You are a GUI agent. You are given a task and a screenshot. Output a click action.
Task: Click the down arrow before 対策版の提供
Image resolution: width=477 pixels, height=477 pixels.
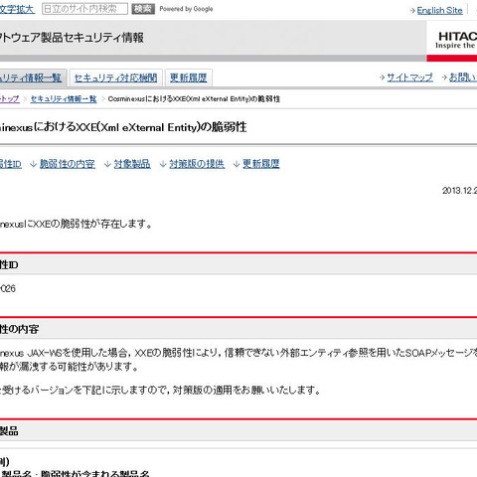(x=163, y=164)
